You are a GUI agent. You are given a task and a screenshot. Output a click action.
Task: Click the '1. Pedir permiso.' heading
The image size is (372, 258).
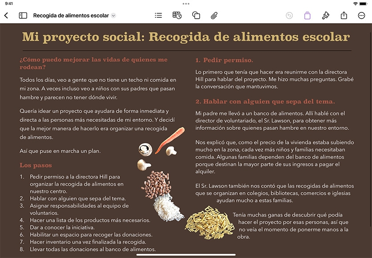[x=224, y=60]
